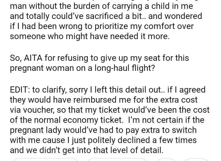Click the word 'AITA' in the question
Screen dimensions: 221x161
pos(33,58)
